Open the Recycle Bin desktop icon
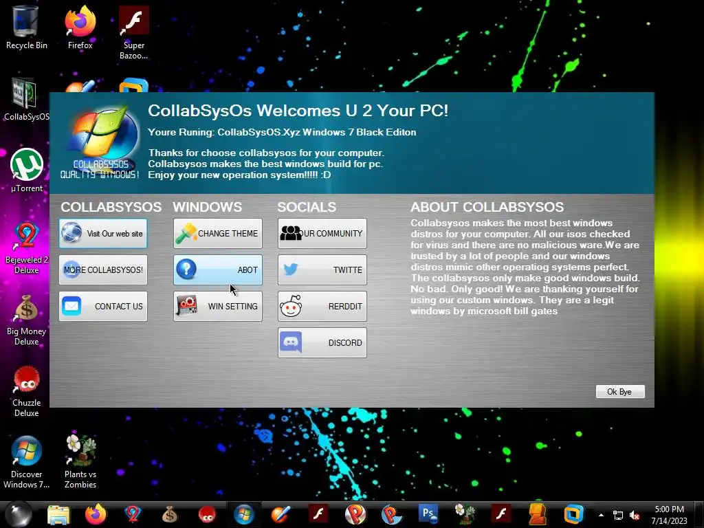The height and width of the screenshot is (528, 704). [26, 27]
